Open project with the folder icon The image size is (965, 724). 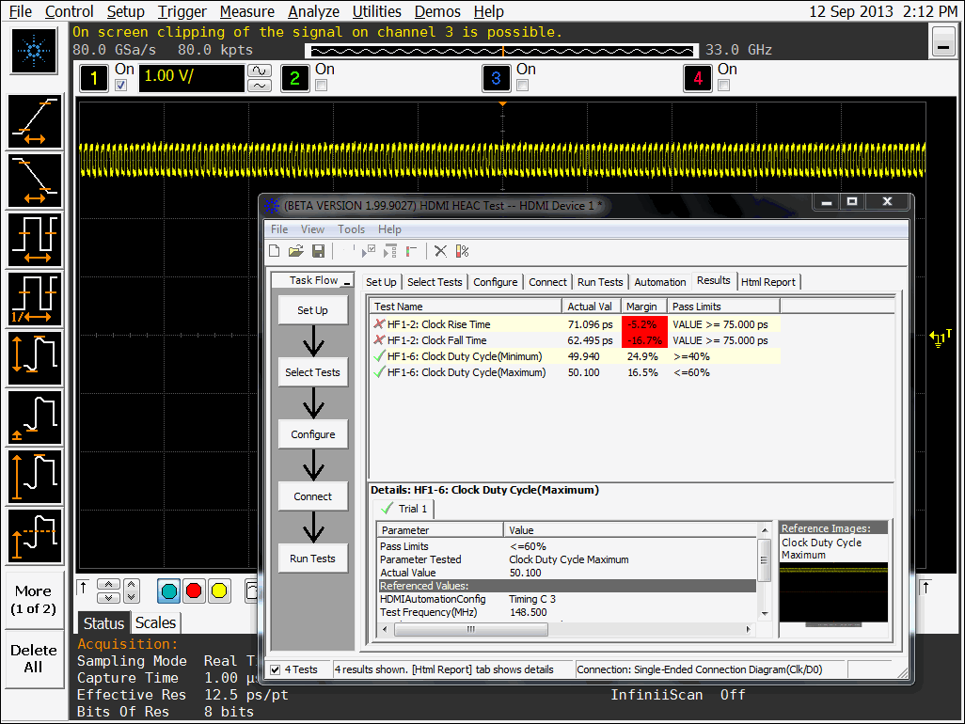coord(295,251)
